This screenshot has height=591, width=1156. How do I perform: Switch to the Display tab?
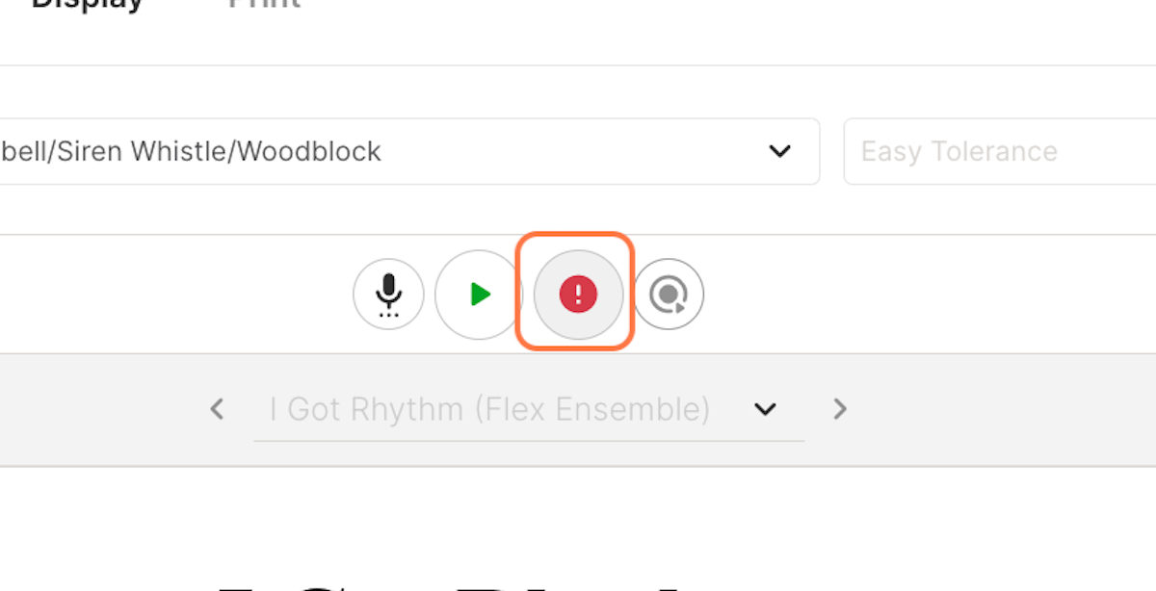coord(88,4)
